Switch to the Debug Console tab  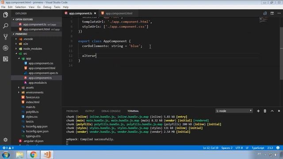[x=111, y=111]
